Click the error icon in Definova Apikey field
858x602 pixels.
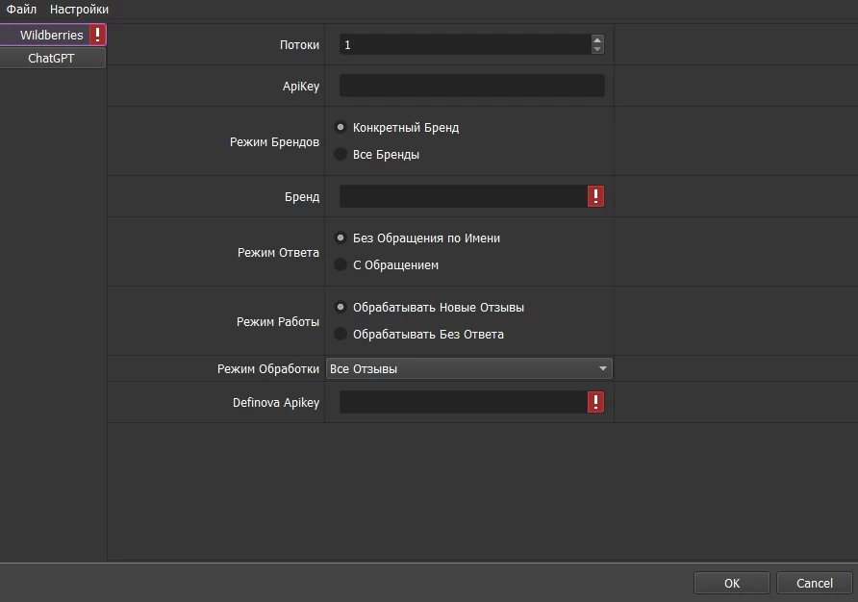595,402
